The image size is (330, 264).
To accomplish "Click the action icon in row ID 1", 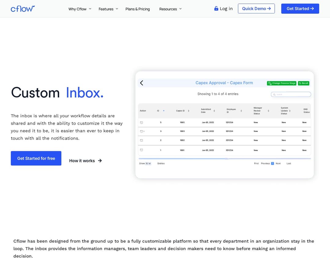I will tap(141, 150).
